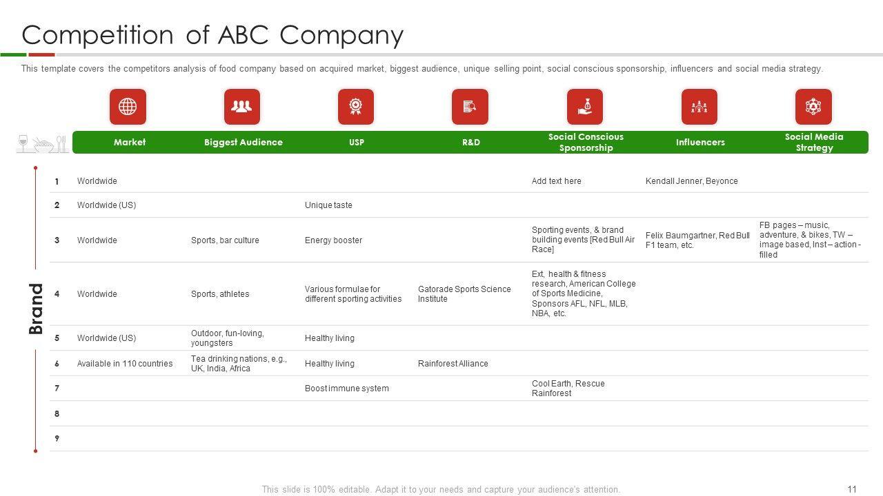Viewport: 883px width, 496px height.
Task: Click 'Worldwide (US)' in row 5
Action: [106, 338]
